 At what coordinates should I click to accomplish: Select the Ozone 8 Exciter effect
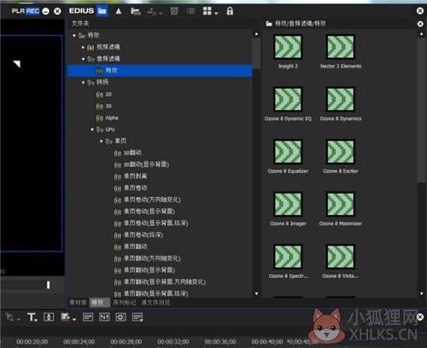point(341,151)
